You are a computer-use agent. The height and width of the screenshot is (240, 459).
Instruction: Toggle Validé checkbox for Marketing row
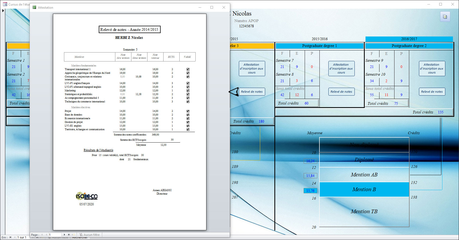[188, 91]
